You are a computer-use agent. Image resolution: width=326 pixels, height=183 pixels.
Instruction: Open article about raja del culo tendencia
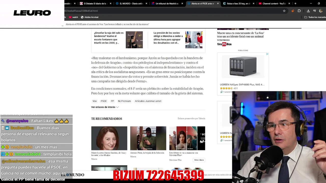tap(109, 38)
